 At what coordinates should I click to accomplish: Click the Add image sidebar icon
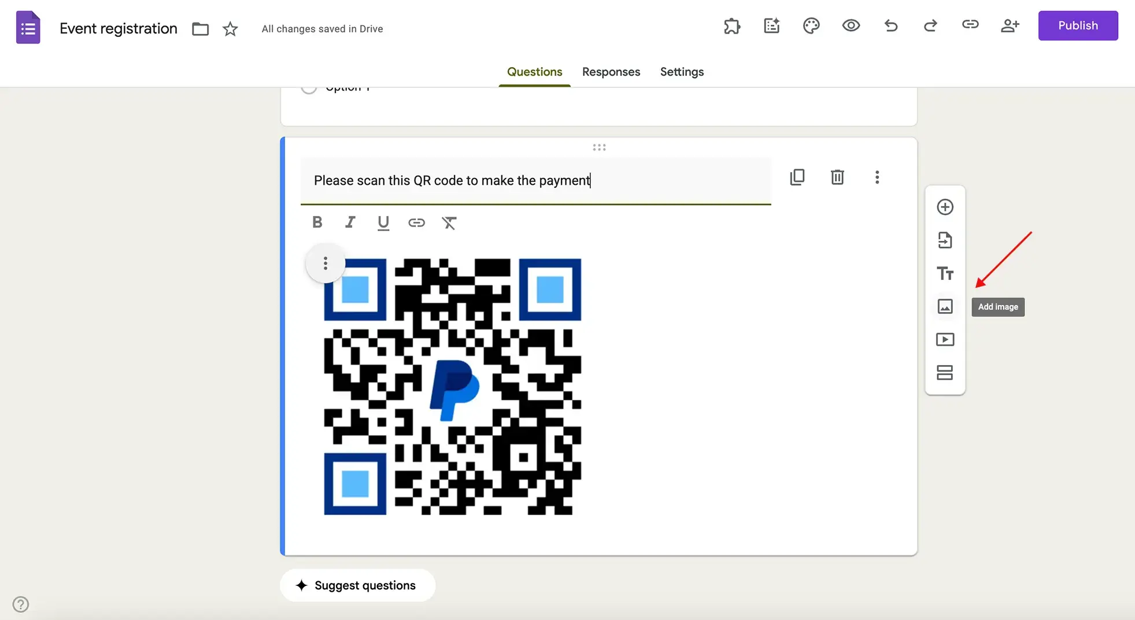[945, 306]
